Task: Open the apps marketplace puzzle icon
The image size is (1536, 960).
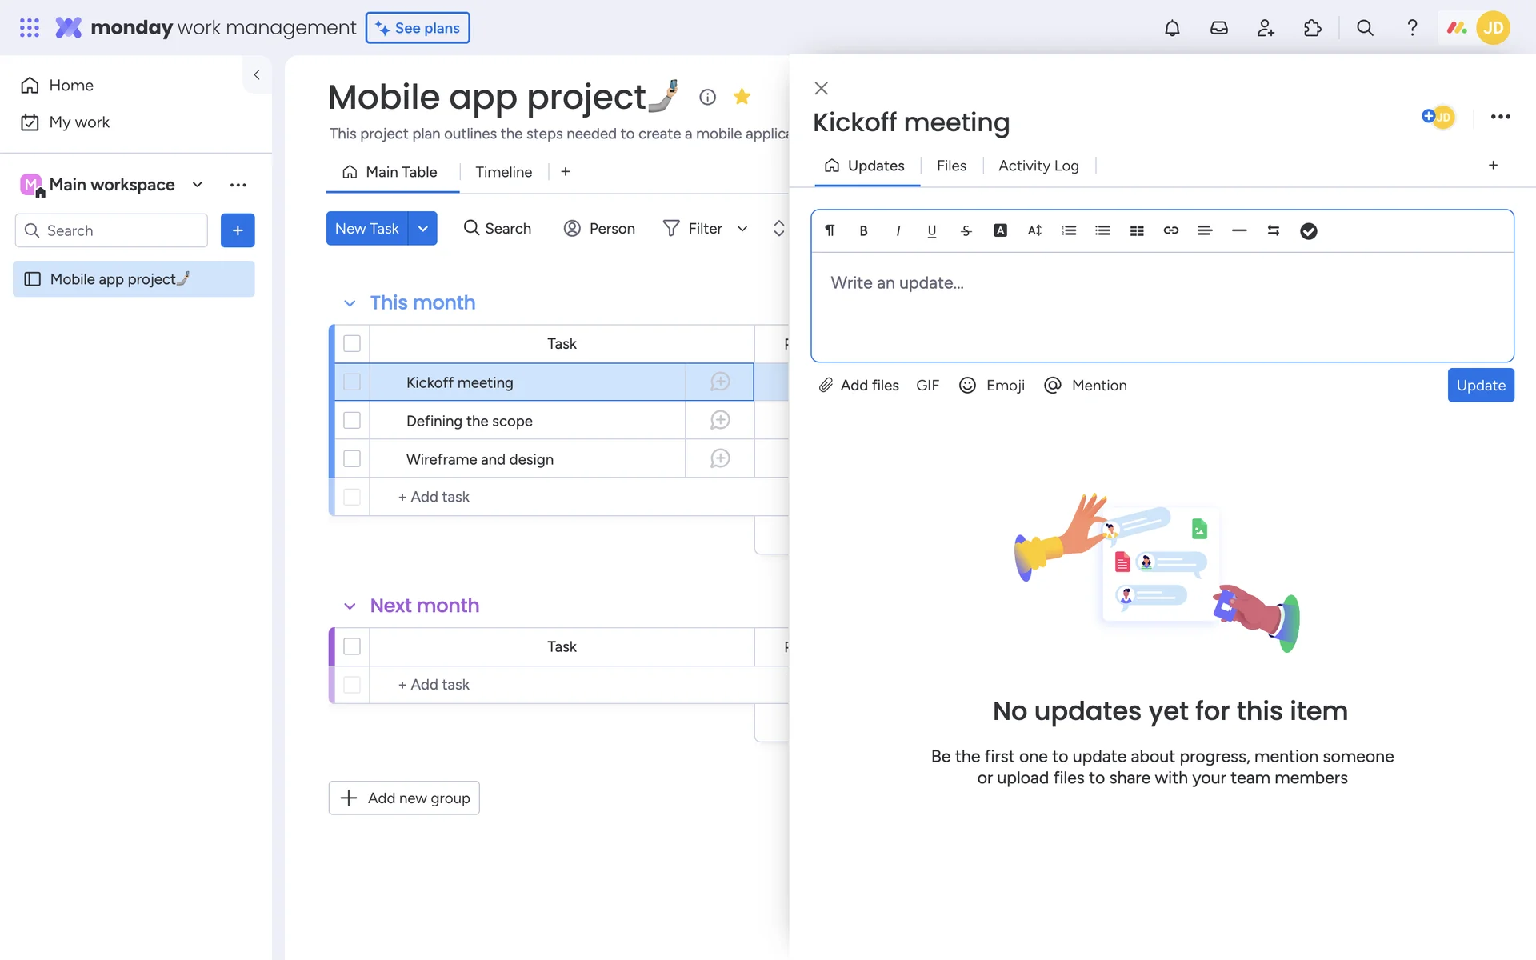Action: pyautogui.click(x=1312, y=28)
